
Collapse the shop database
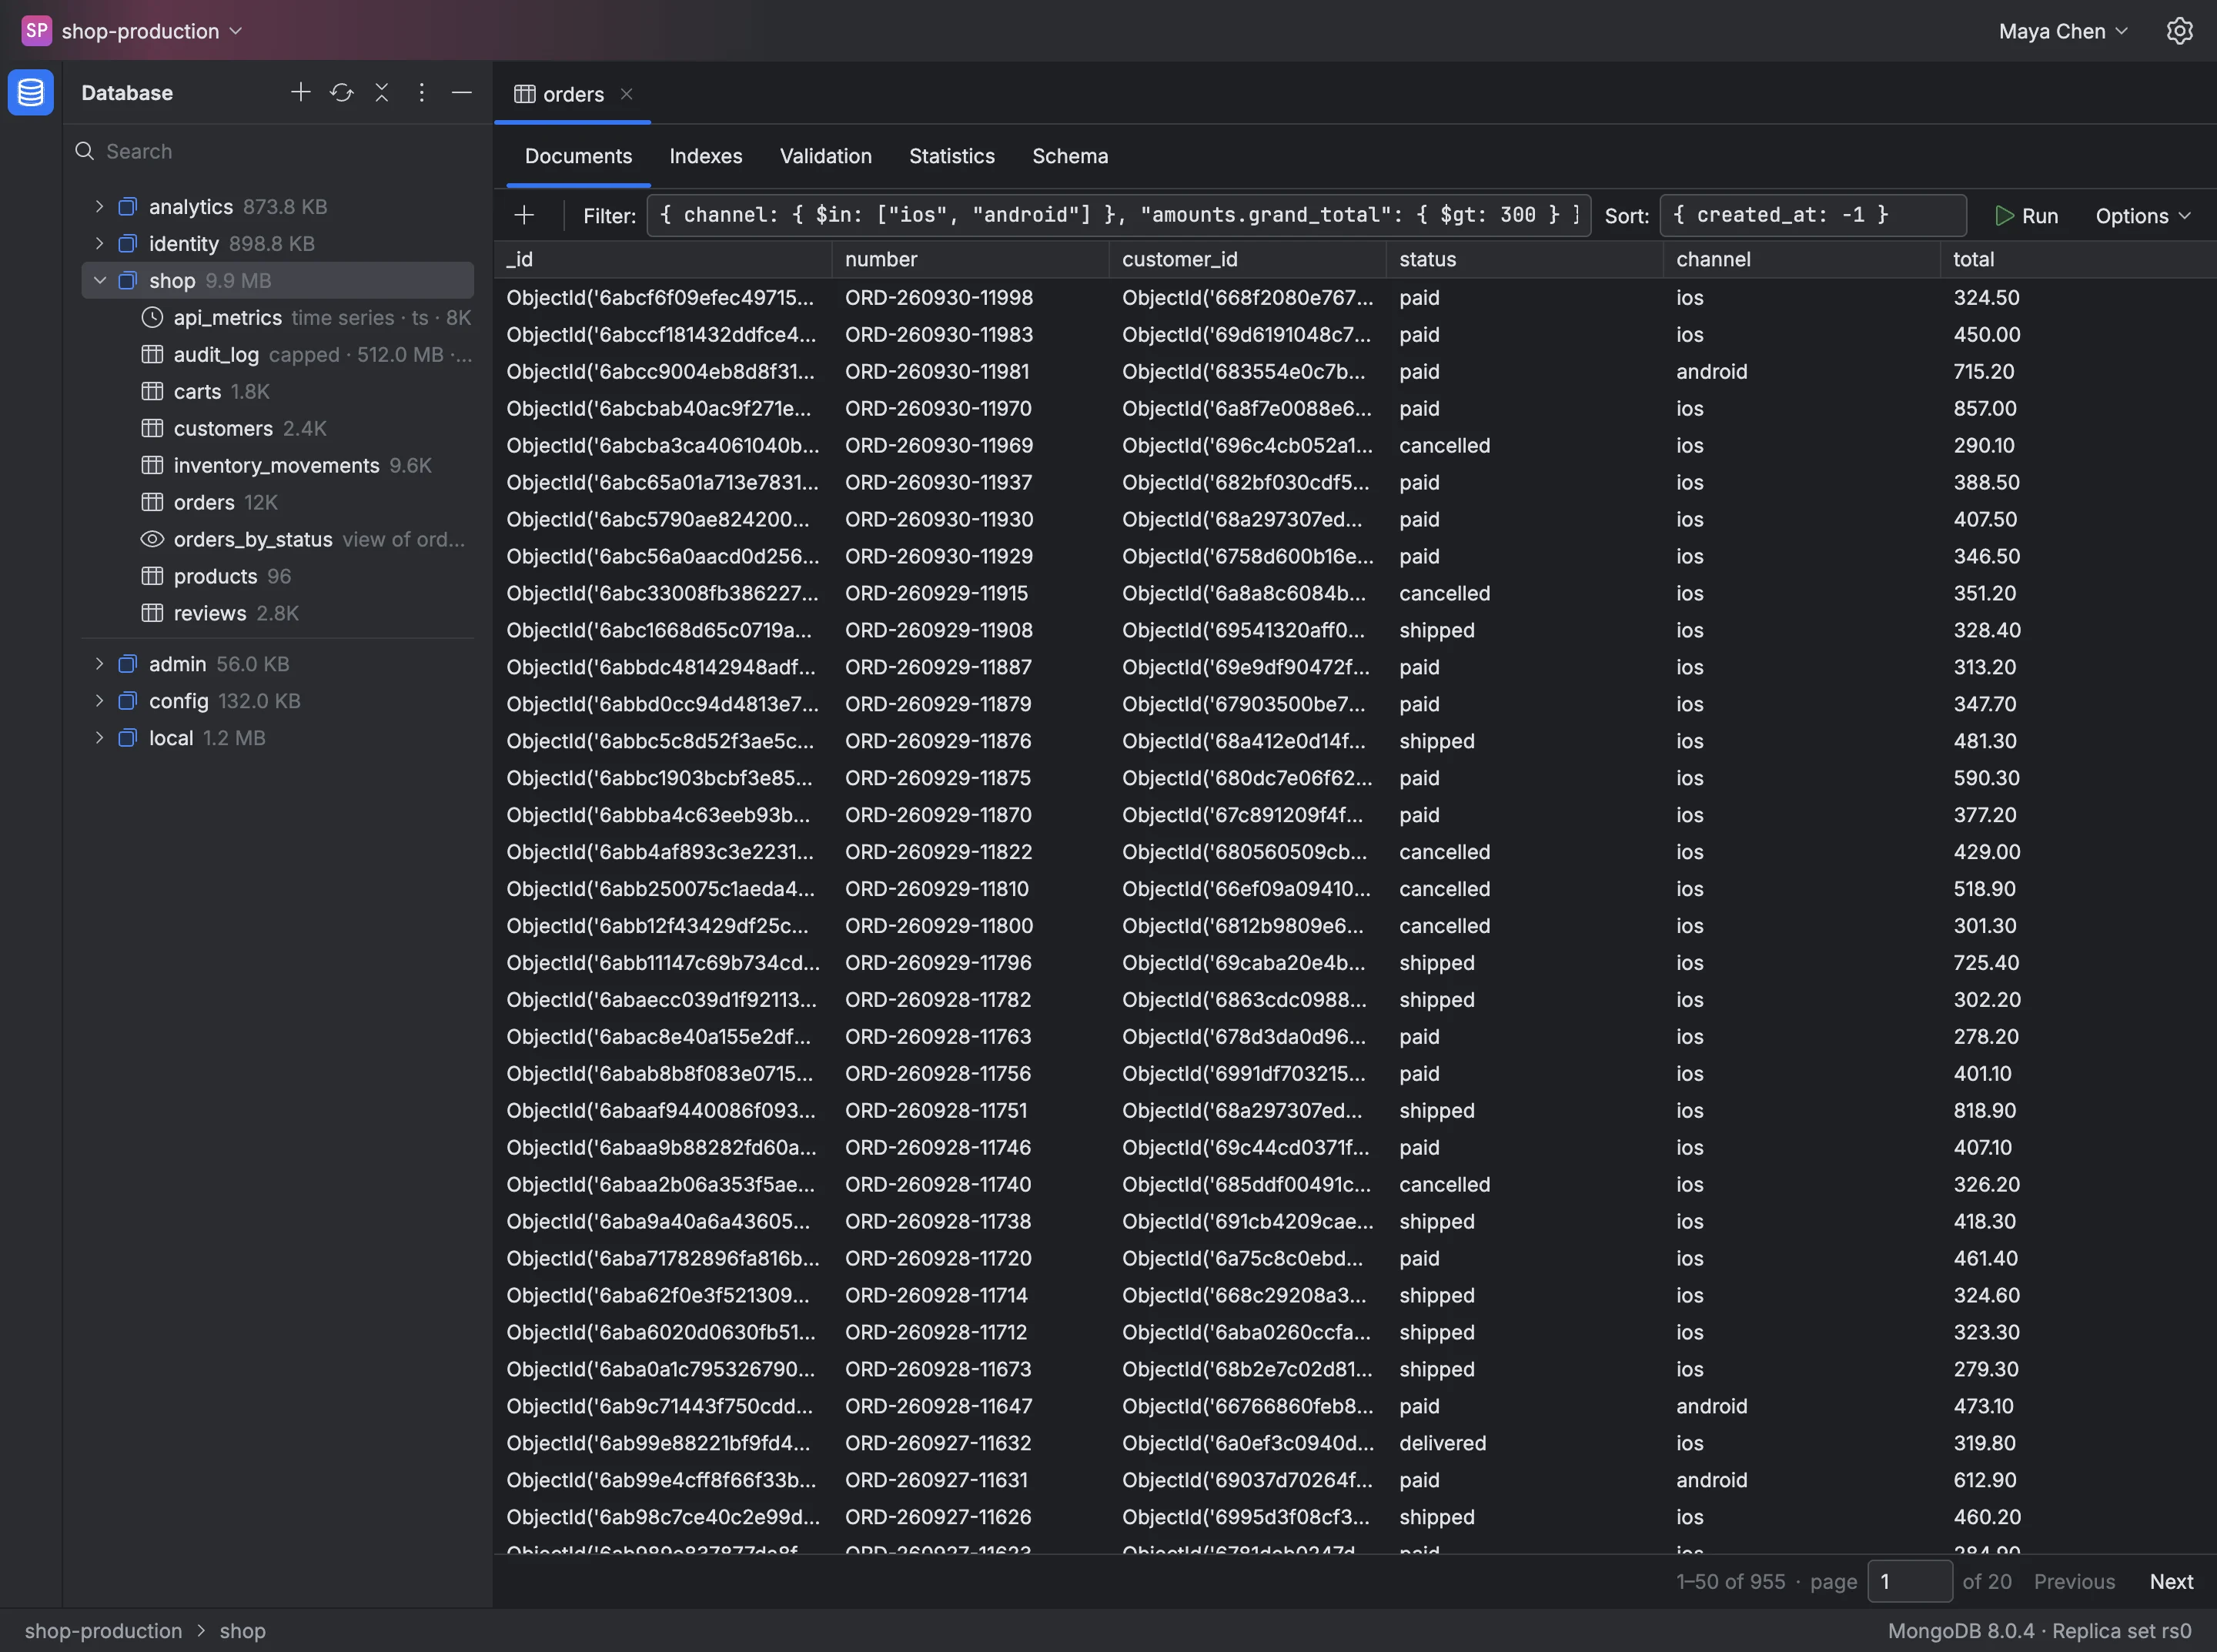pos(99,281)
